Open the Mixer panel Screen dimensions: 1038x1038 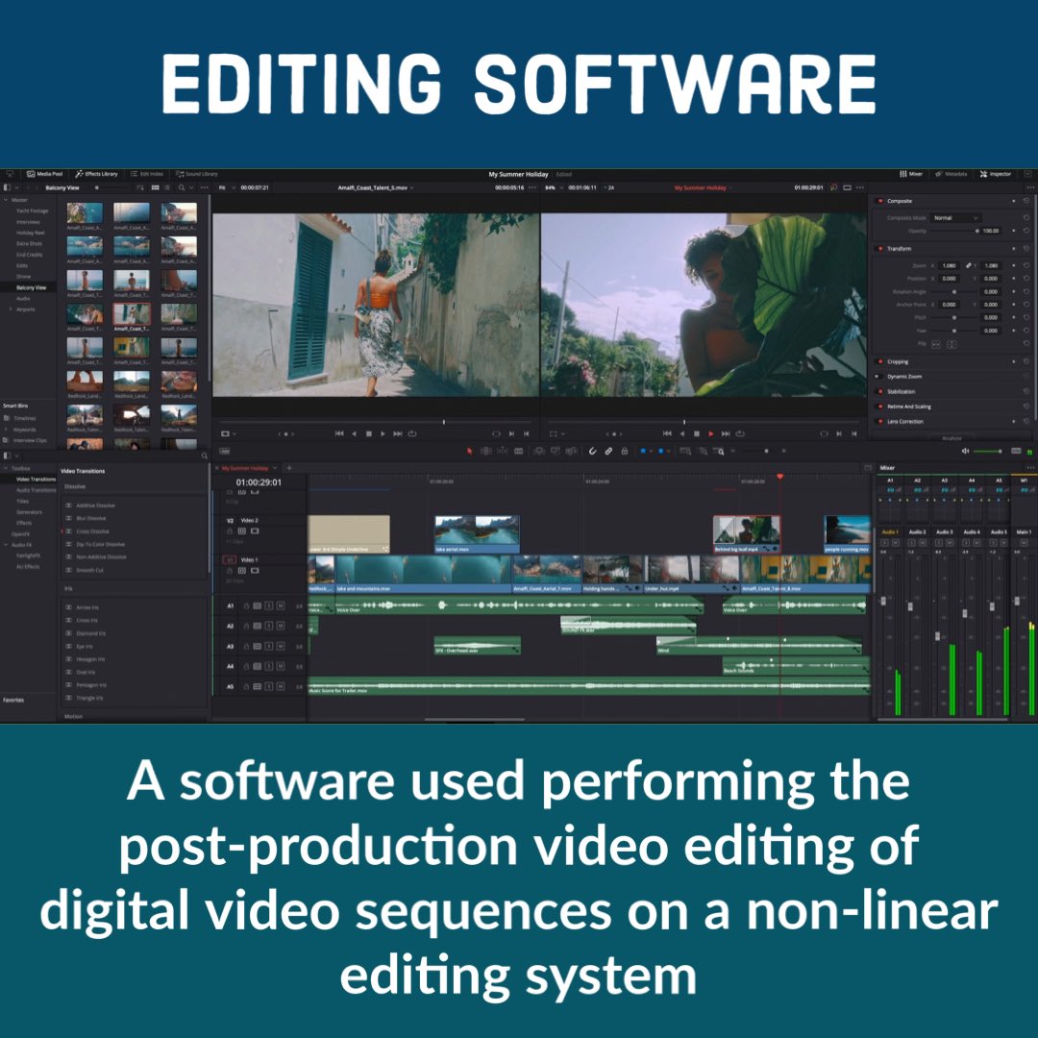pos(910,174)
